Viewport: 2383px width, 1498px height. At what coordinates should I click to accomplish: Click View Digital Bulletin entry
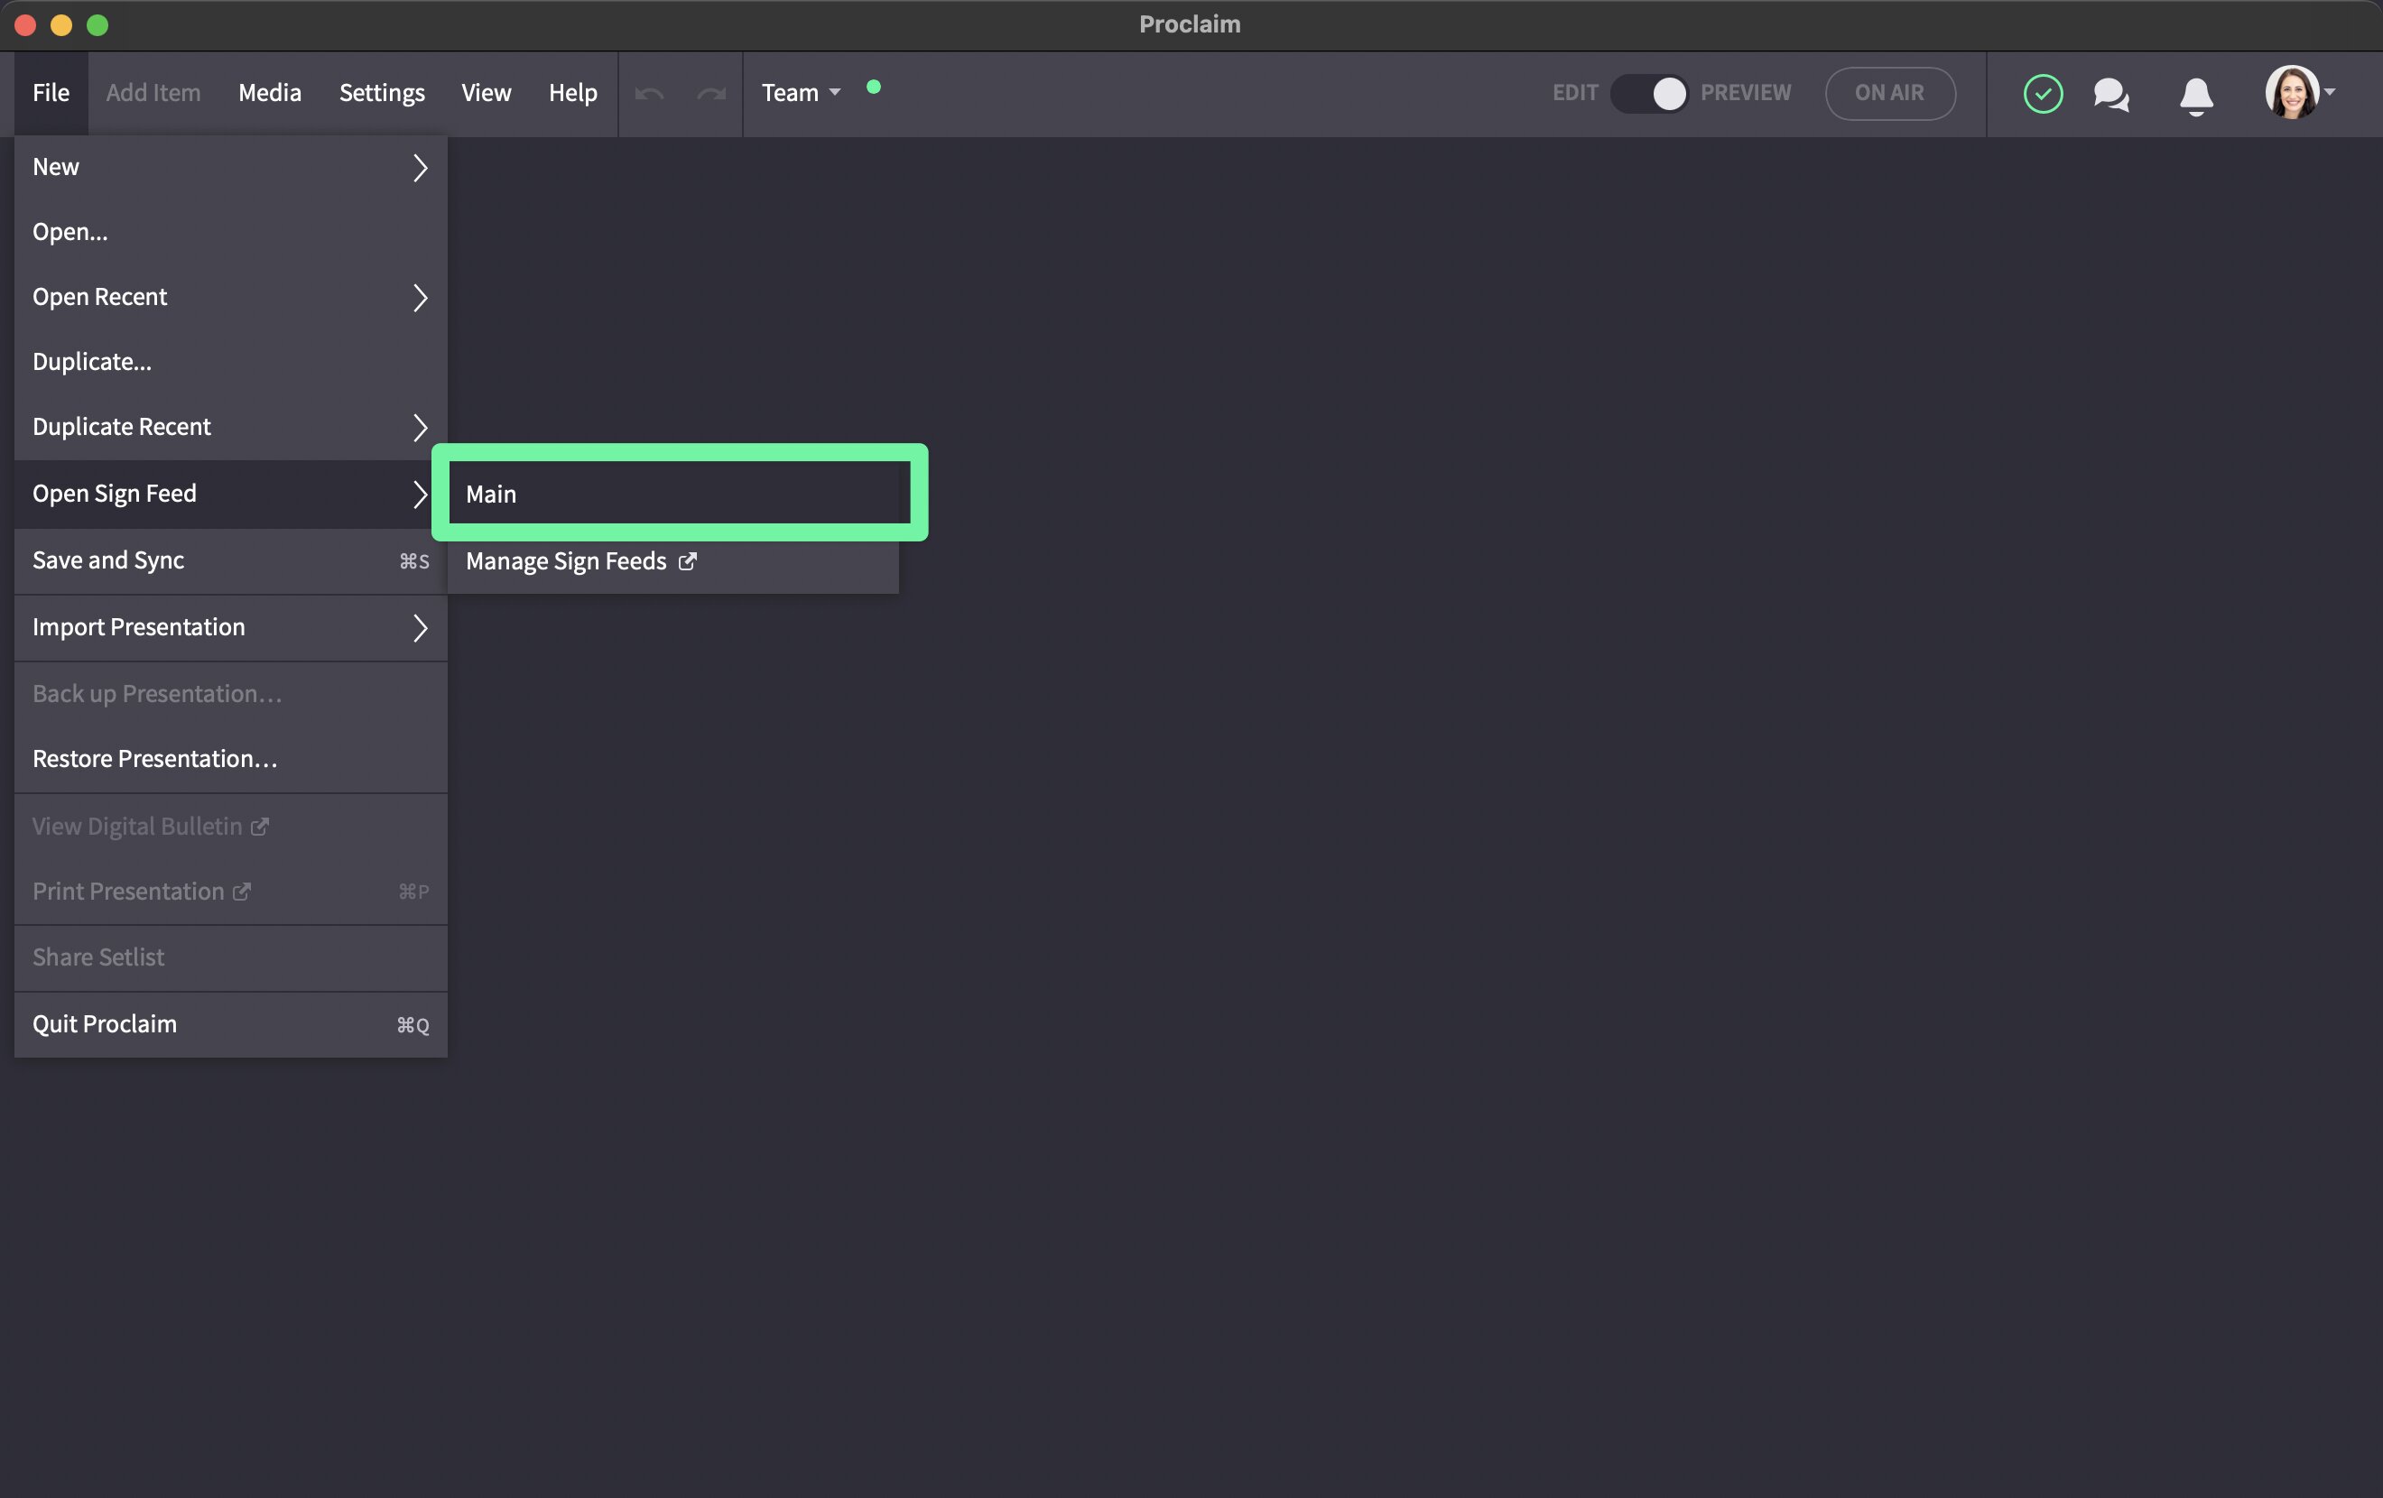pyautogui.click(x=230, y=827)
